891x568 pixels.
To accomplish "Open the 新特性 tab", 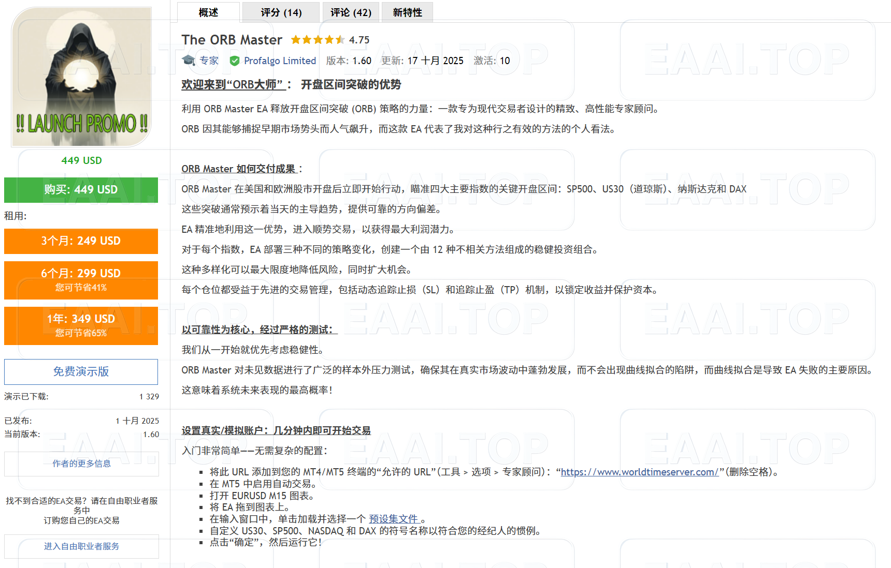I will point(407,12).
